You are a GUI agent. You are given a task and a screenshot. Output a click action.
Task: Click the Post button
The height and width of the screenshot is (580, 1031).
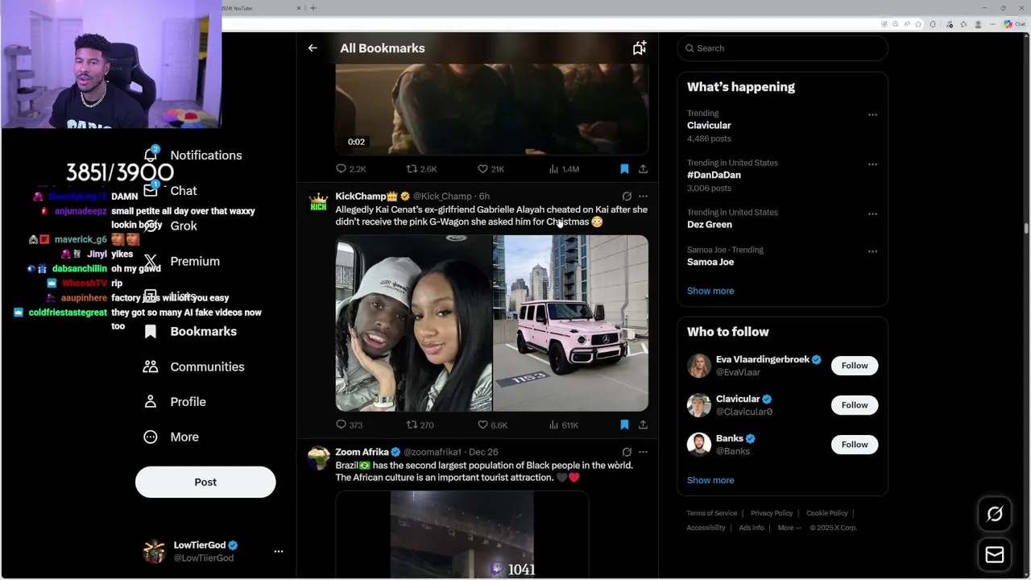tap(205, 482)
